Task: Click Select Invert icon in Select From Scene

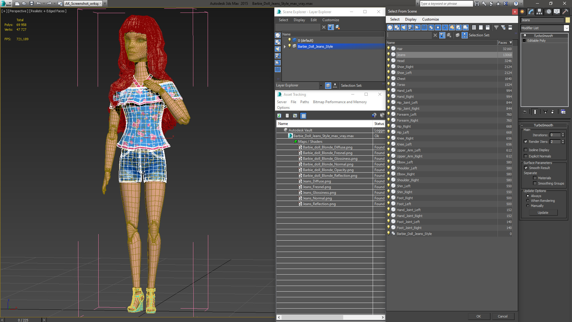Action: (488, 27)
